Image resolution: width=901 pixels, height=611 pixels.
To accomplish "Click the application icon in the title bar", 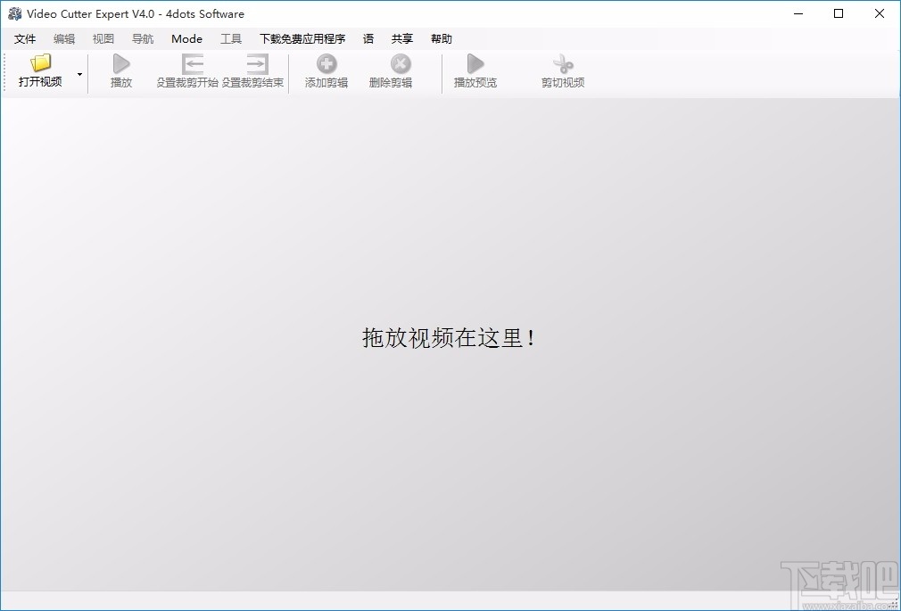I will tap(13, 13).
